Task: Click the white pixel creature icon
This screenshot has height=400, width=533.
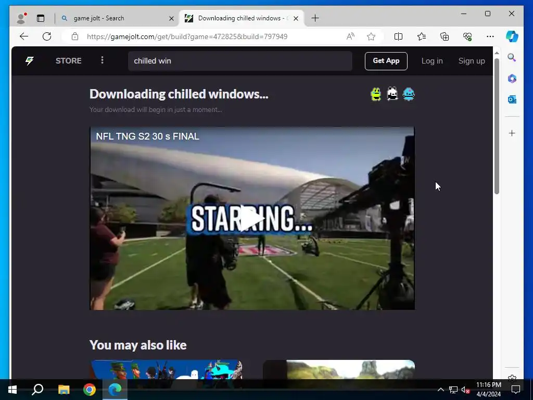Action: point(392,94)
